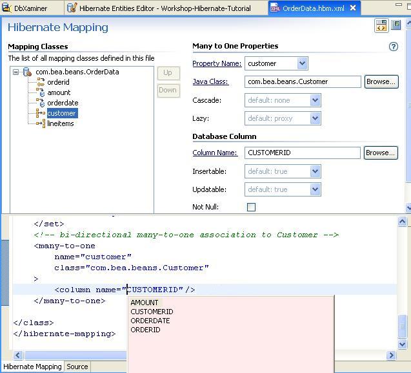
Task: Click the orderdate property icon
Action: point(41,103)
